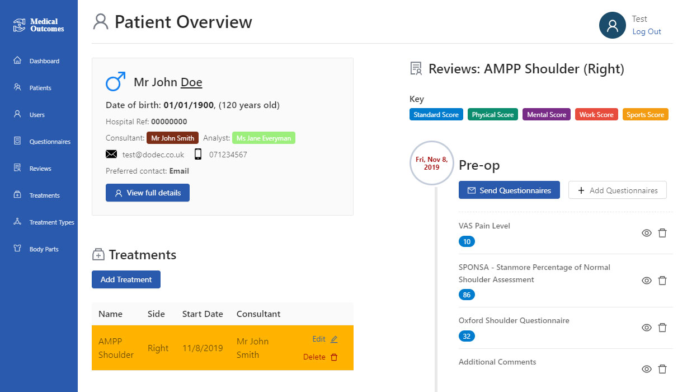
Task: Delete the VAS Pain Level questionnaire
Action: tap(662, 233)
